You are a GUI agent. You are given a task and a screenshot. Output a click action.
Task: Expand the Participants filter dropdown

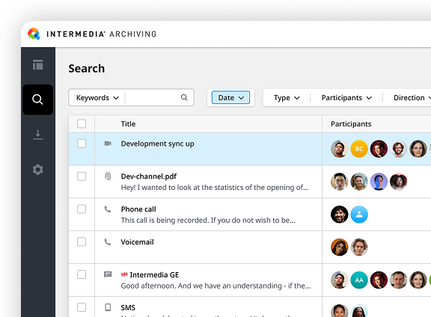[346, 98]
